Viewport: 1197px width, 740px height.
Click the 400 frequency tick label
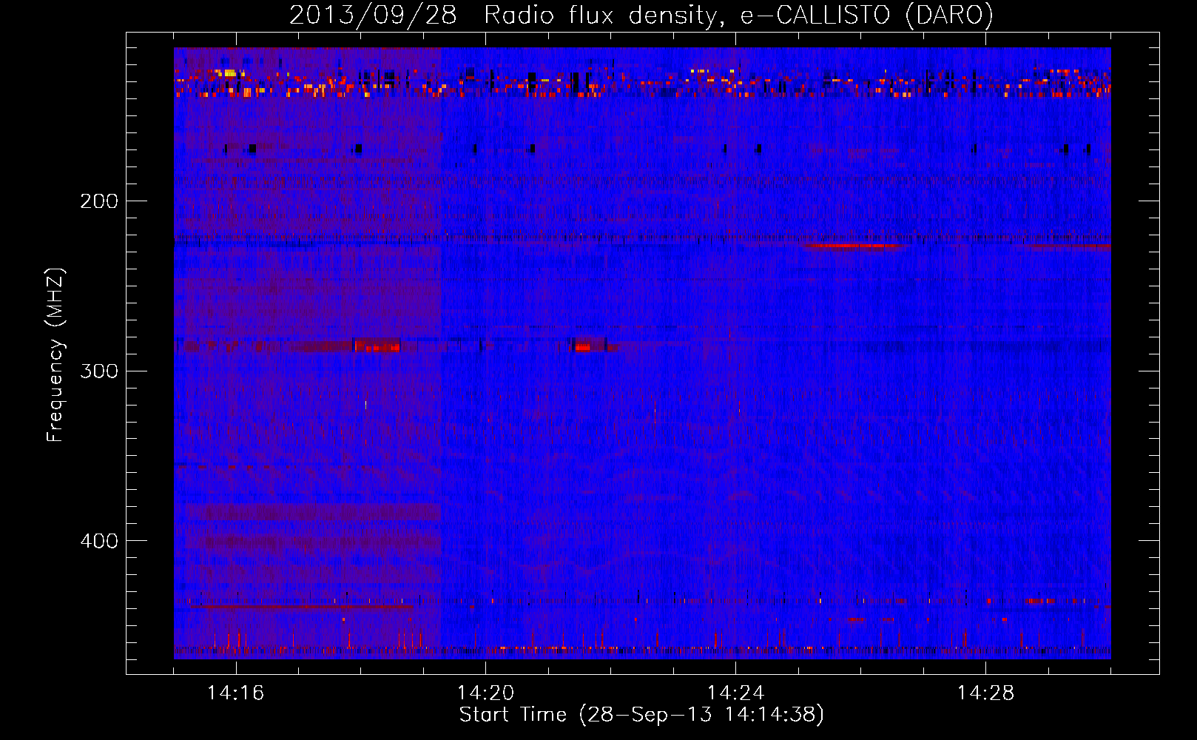99,541
